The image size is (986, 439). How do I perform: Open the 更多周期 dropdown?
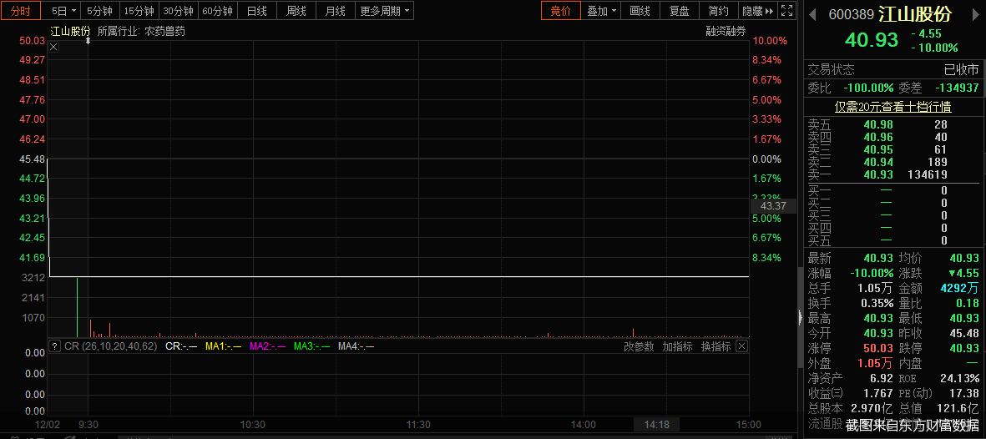point(385,11)
